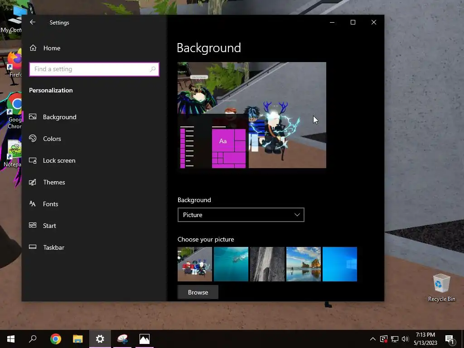Screen dimensions: 464x348
Task: Open the clock showing 7:13 PM
Action: (x=425, y=339)
